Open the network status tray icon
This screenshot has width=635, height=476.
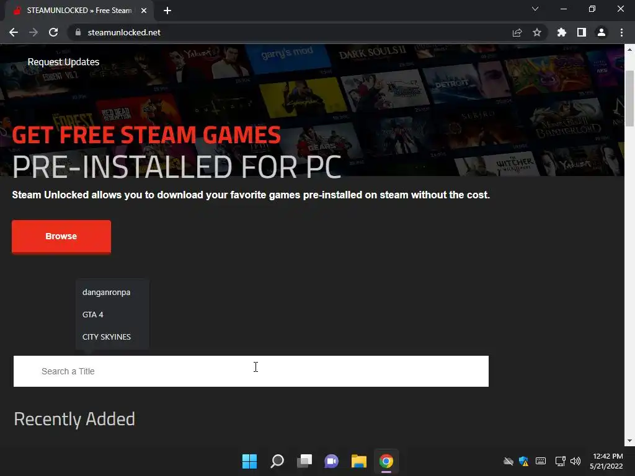[560, 461]
